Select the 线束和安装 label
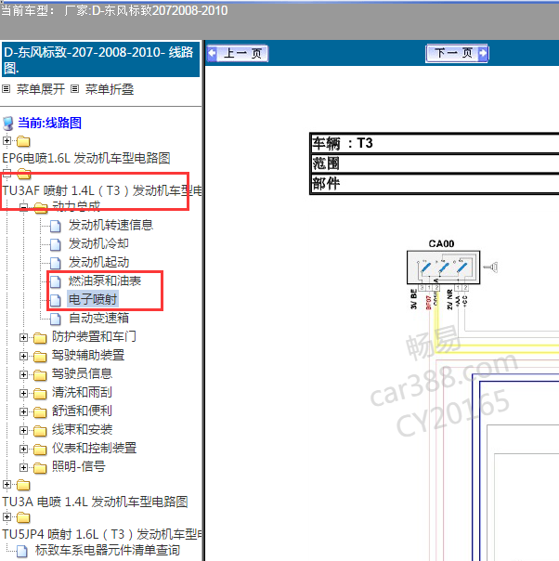The image size is (559, 561). point(82,430)
